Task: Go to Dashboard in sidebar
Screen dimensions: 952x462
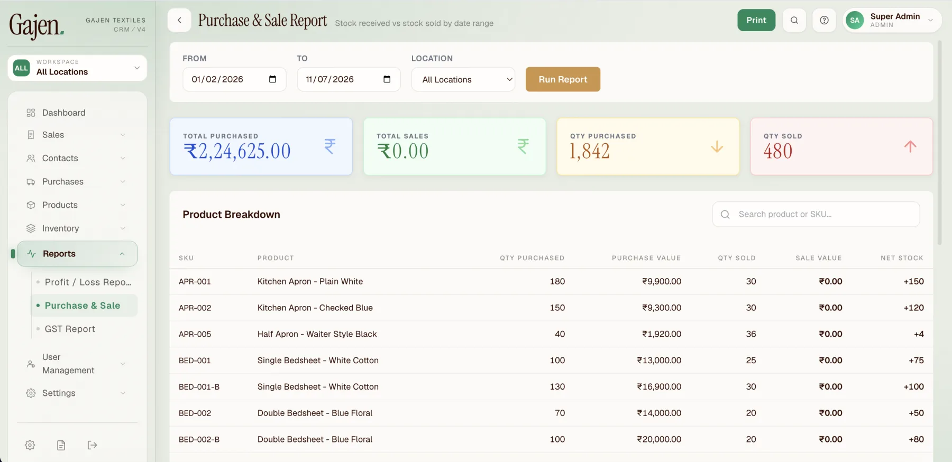Action: coord(77,113)
